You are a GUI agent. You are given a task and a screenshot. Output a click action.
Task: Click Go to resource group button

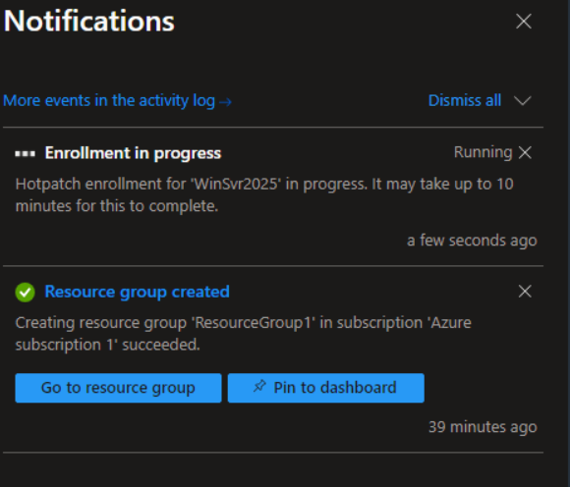click(x=118, y=388)
